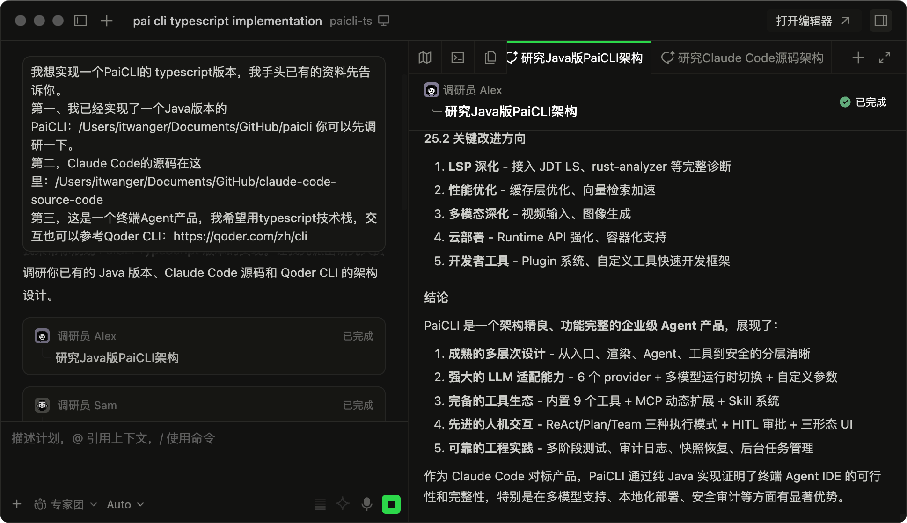907x523 pixels.
Task: Activate the microphone voice input icon
Action: (x=367, y=504)
